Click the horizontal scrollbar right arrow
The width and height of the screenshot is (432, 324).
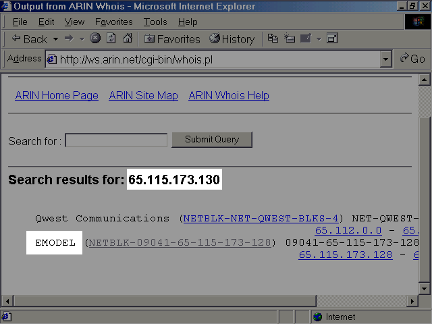point(412,301)
